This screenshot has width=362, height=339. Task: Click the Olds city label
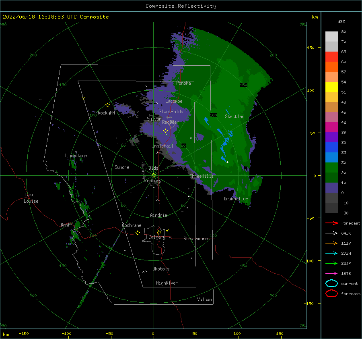coord(153,168)
